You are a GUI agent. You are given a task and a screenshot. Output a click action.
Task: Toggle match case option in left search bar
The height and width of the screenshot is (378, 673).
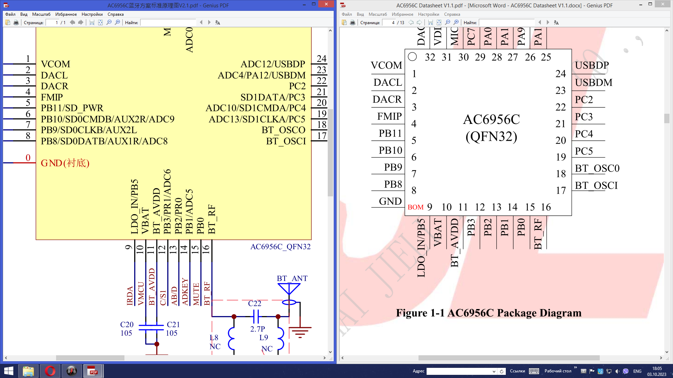[x=218, y=22]
